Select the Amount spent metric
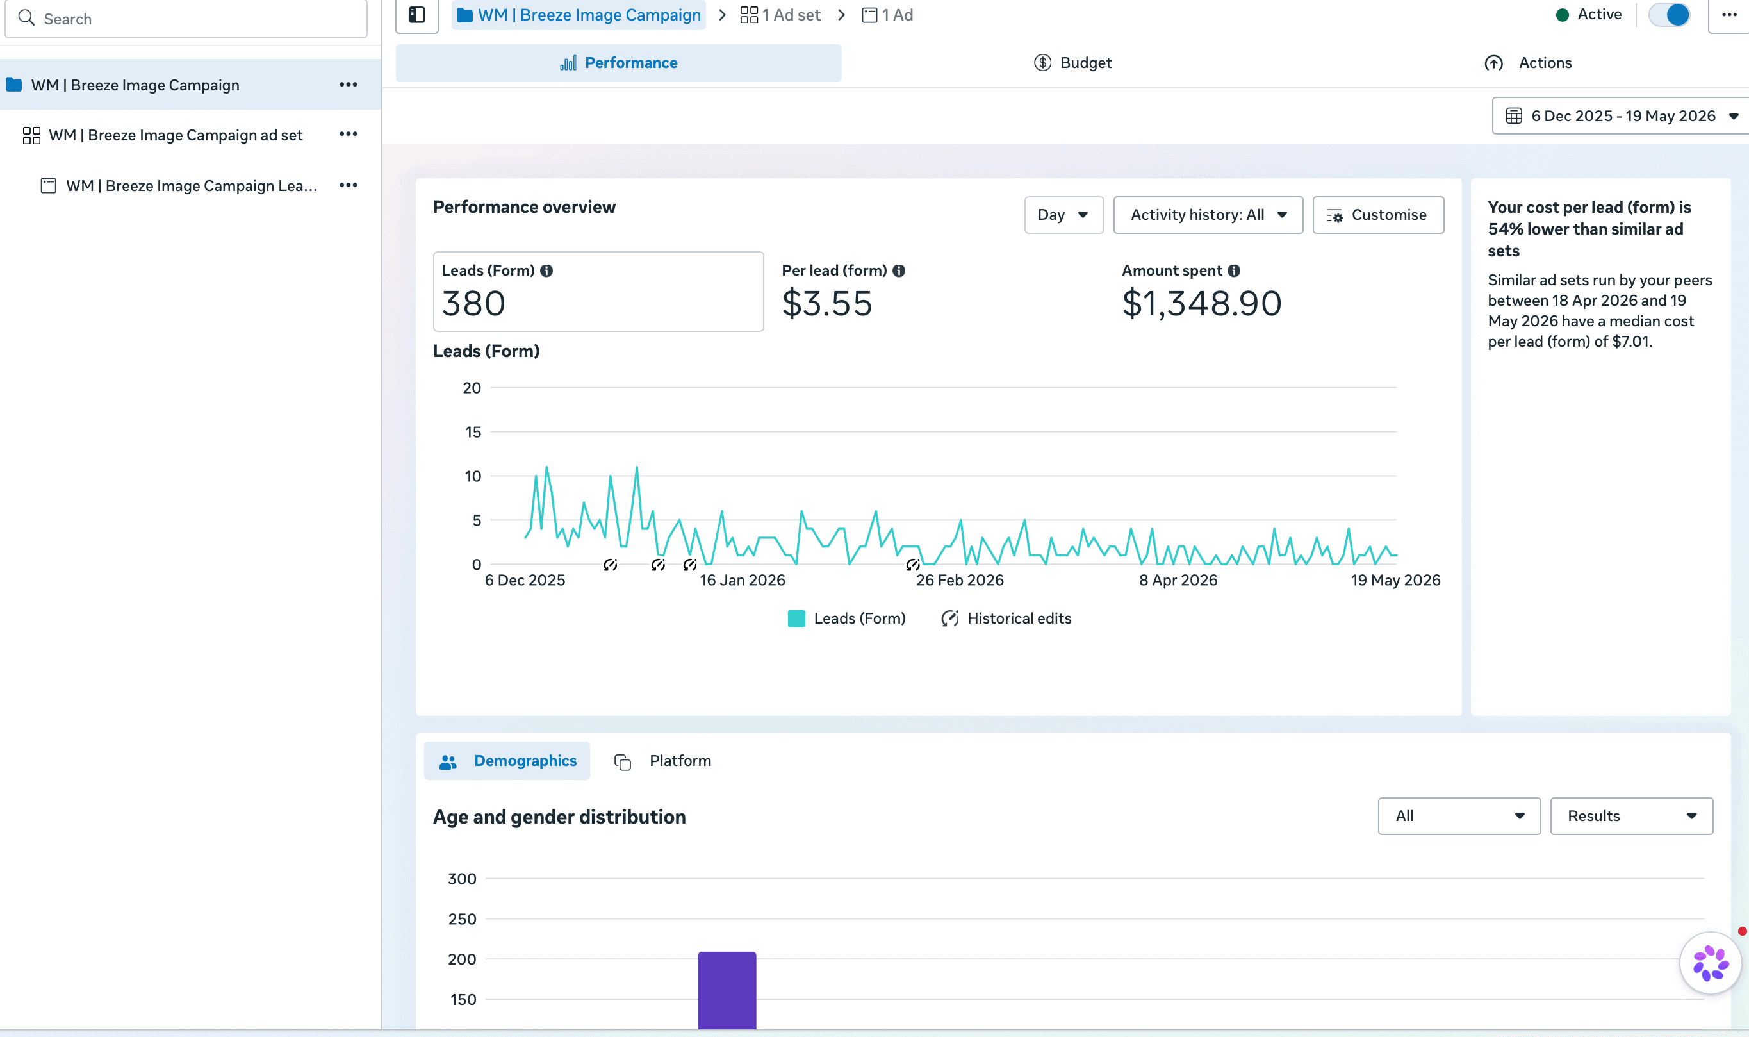The height and width of the screenshot is (1037, 1749). click(1278, 292)
